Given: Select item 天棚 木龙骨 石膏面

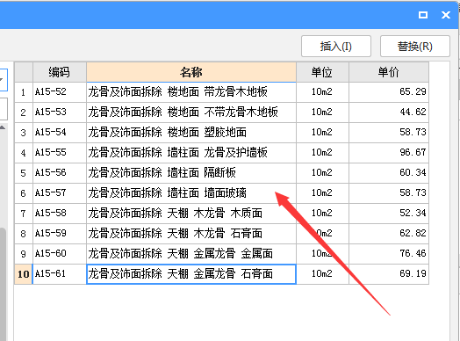Looking at the screenshot, I should tap(191, 234).
